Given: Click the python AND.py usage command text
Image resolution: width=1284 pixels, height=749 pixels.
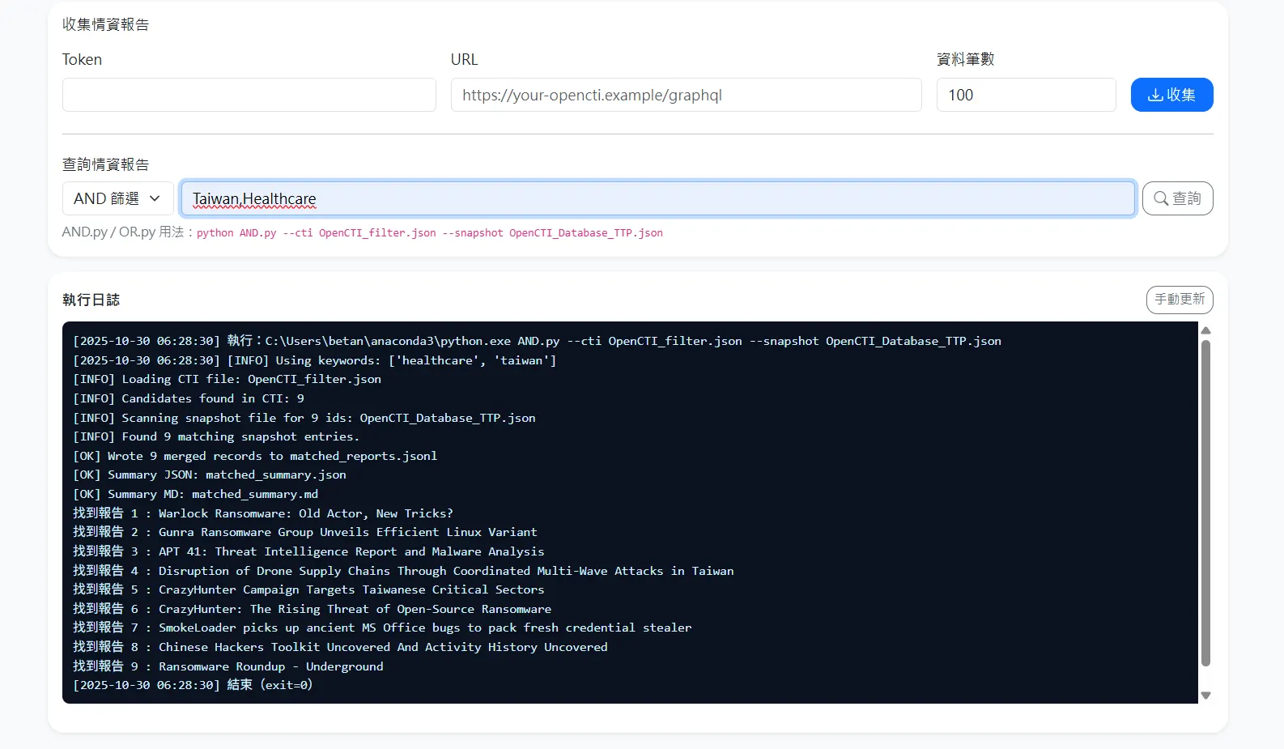Looking at the screenshot, I should tap(430, 233).
